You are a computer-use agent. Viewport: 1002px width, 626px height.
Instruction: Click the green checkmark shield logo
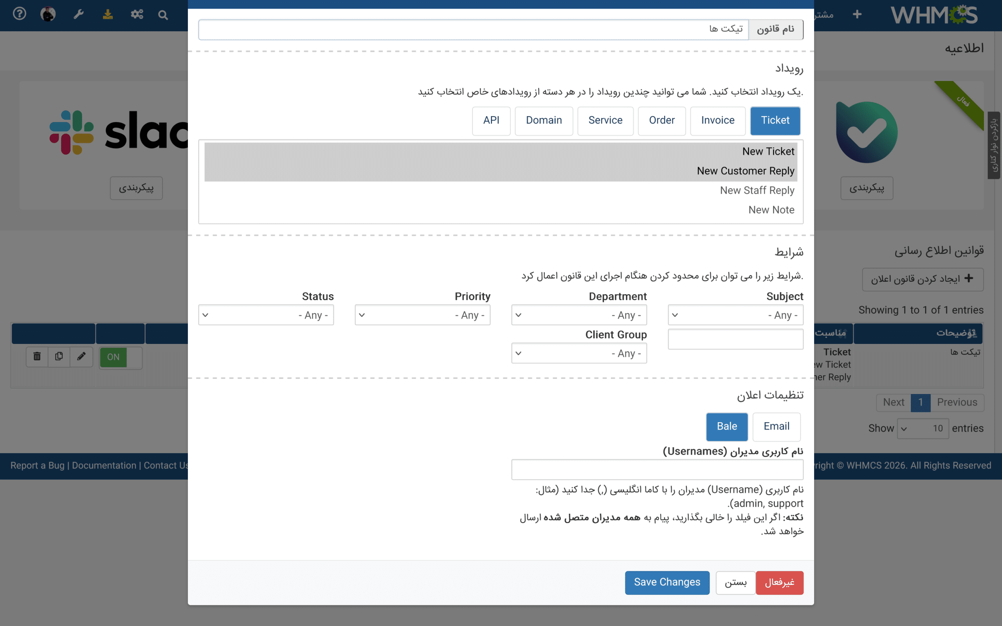867,132
